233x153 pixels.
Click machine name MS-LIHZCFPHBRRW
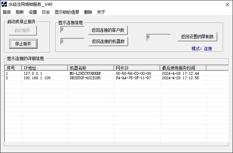coord(85,73)
